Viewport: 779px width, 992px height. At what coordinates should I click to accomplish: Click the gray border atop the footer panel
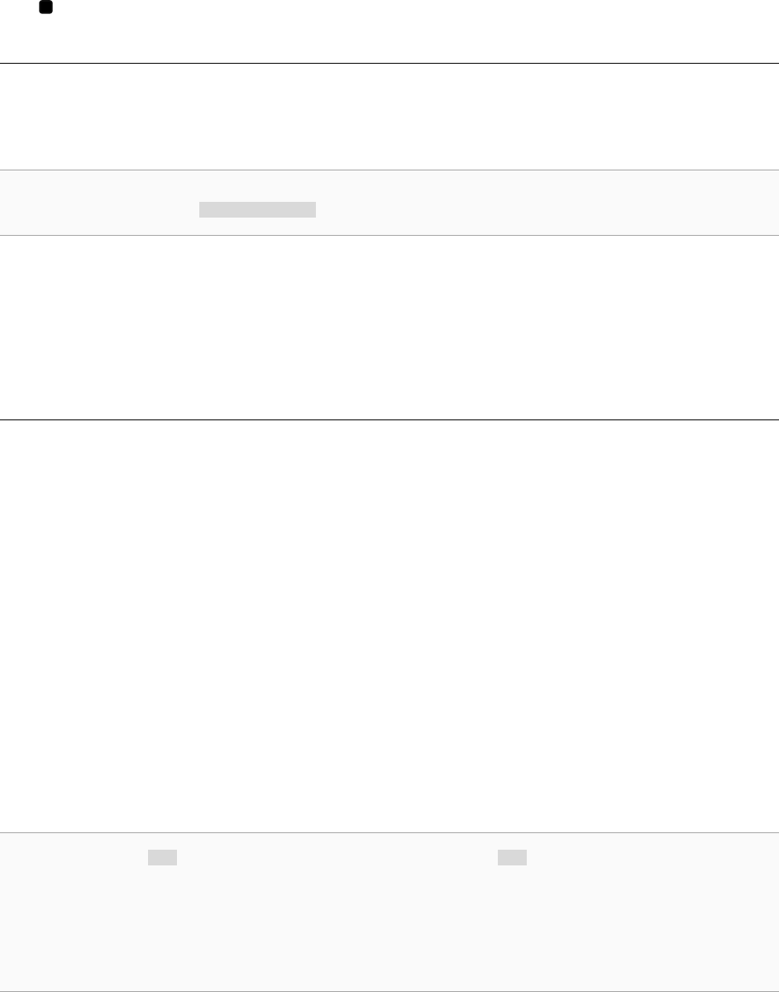pos(389,832)
